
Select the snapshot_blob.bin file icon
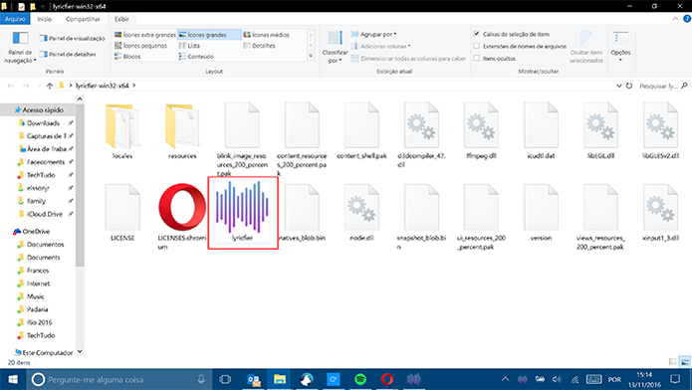(421, 207)
